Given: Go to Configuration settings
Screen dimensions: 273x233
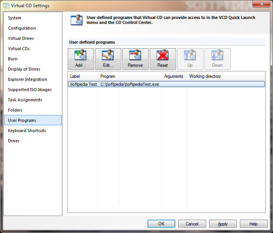Looking at the screenshot, I should point(33,28).
